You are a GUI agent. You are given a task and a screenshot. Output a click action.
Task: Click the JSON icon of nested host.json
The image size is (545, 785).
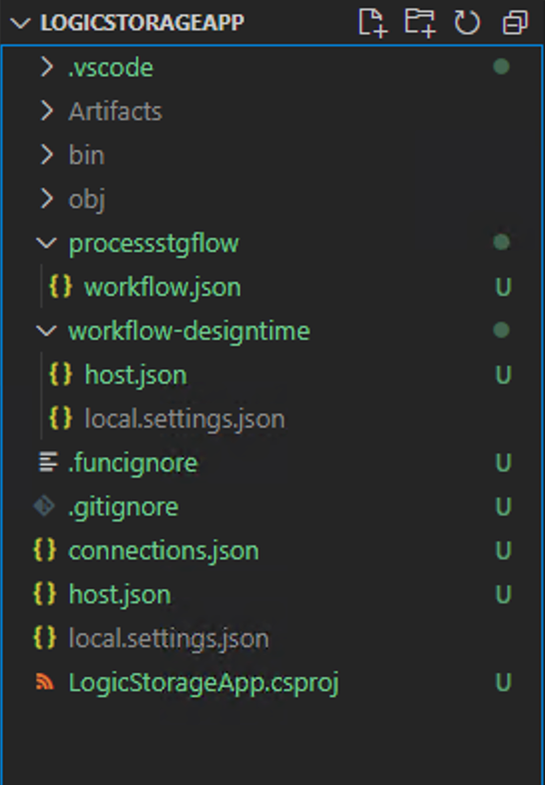(61, 375)
